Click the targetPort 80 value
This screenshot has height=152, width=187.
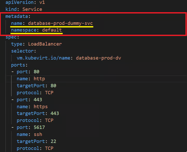(x=53, y=86)
